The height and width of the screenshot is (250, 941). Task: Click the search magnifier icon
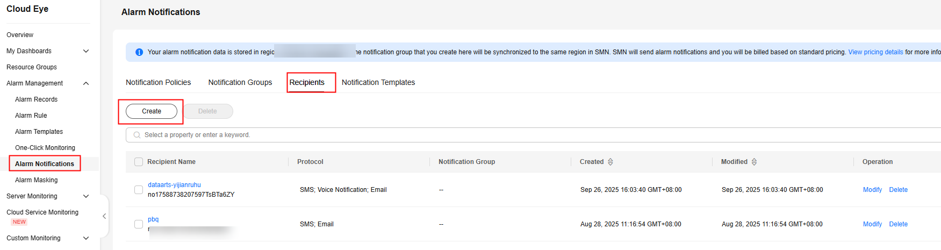[137, 135]
